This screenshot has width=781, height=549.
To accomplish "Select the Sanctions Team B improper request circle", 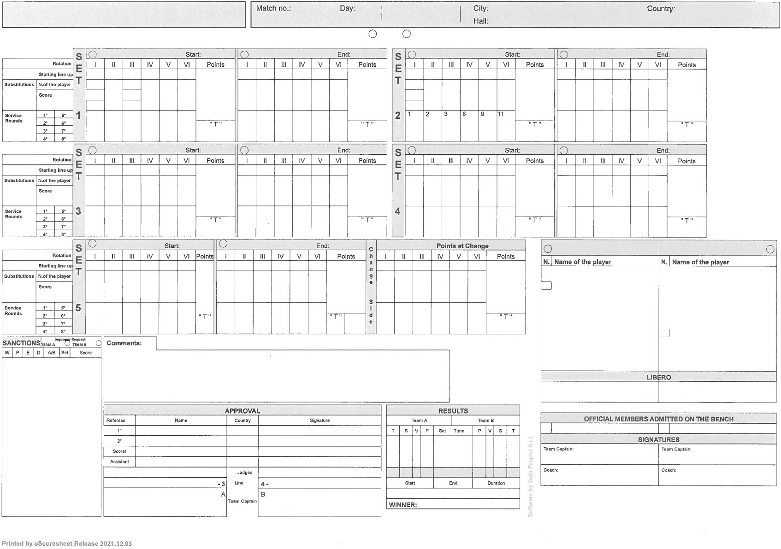I will [x=98, y=343].
